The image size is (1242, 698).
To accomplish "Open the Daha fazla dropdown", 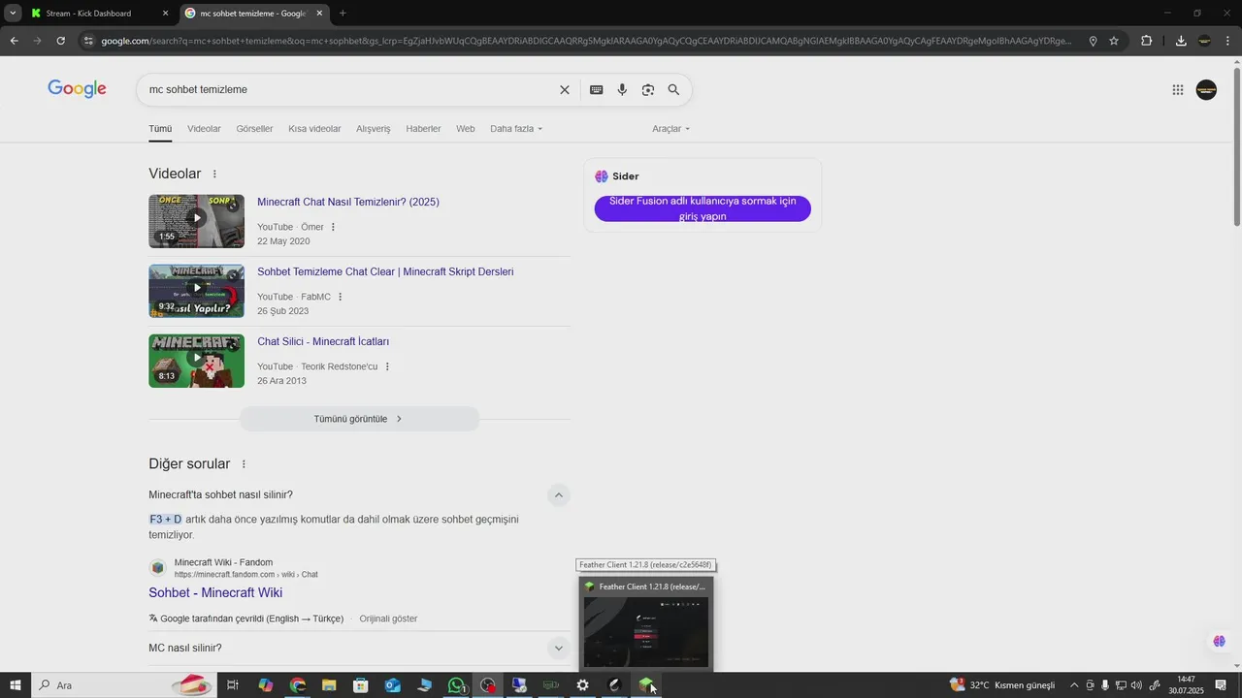I will click(516, 129).
